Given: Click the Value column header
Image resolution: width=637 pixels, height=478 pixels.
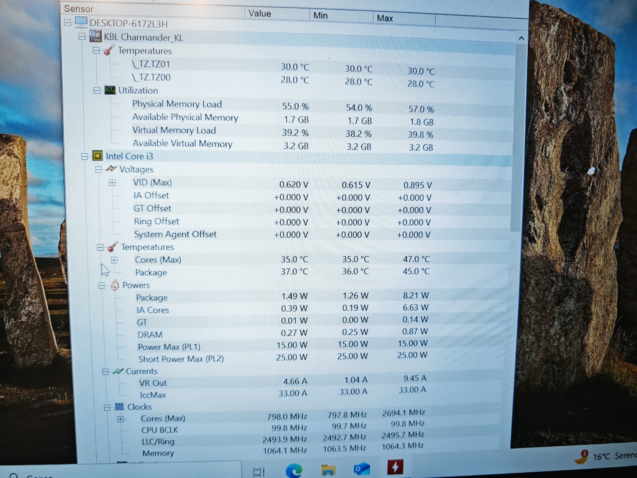Looking at the screenshot, I should tap(260, 14).
